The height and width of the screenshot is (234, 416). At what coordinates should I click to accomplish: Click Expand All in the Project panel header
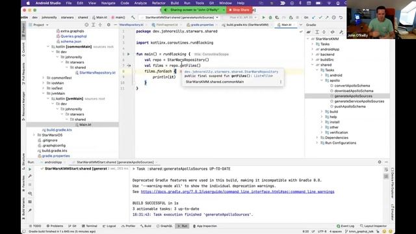click(93, 25)
